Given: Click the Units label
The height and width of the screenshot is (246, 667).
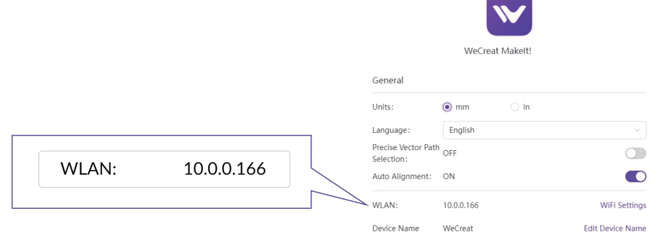Looking at the screenshot, I should [x=383, y=107].
